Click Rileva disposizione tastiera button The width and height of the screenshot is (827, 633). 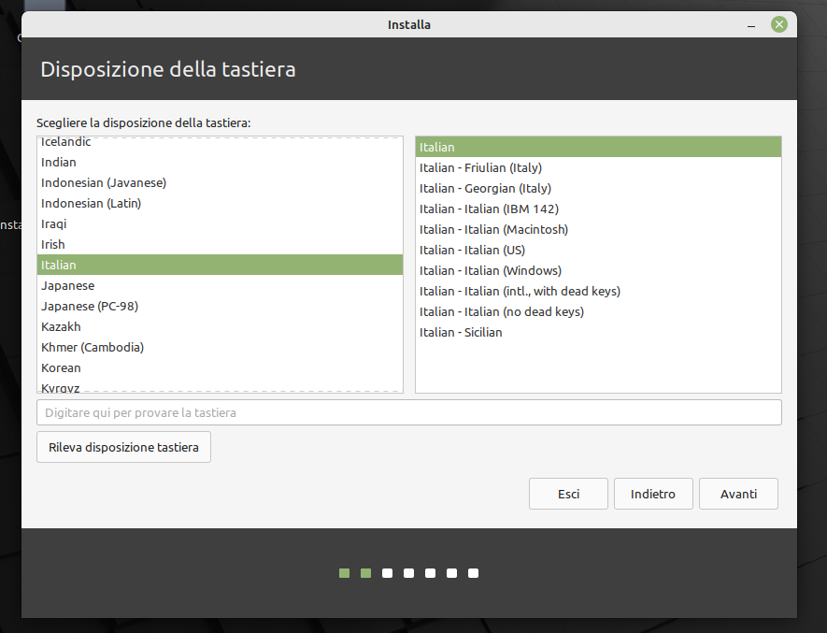click(x=123, y=447)
